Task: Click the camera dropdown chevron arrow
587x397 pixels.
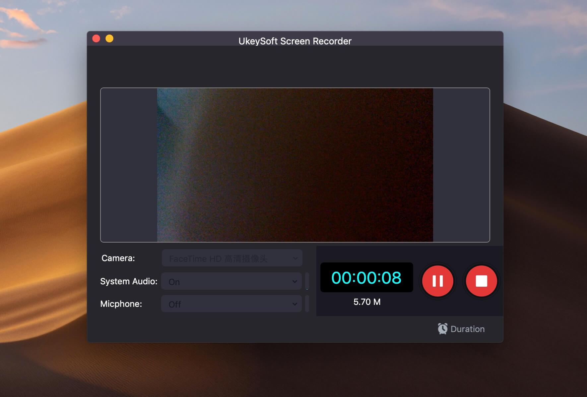Action: 295,258
